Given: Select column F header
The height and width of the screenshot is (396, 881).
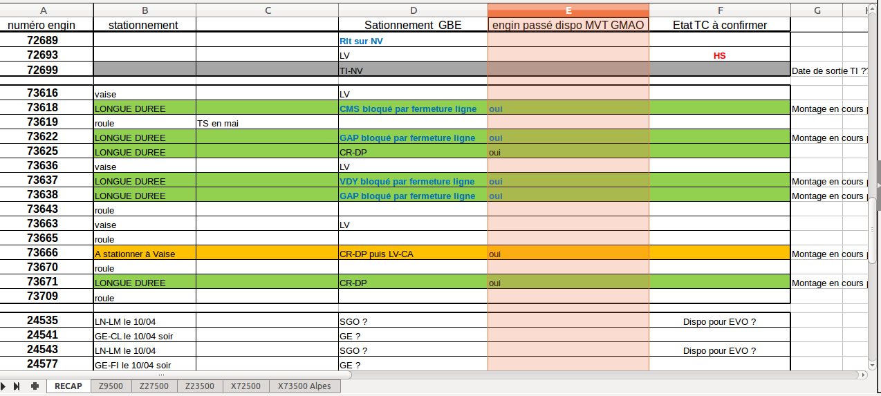Looking at the screenshot, I should [x=719, y=10].
